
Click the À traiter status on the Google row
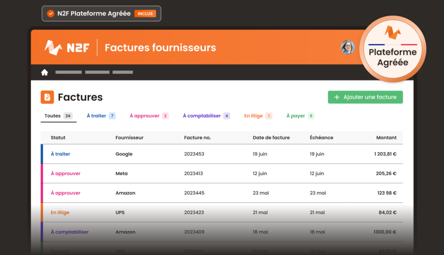[60, 154]
